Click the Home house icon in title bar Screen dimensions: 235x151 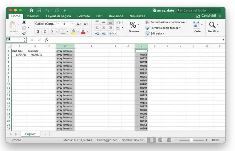(32, 10)
